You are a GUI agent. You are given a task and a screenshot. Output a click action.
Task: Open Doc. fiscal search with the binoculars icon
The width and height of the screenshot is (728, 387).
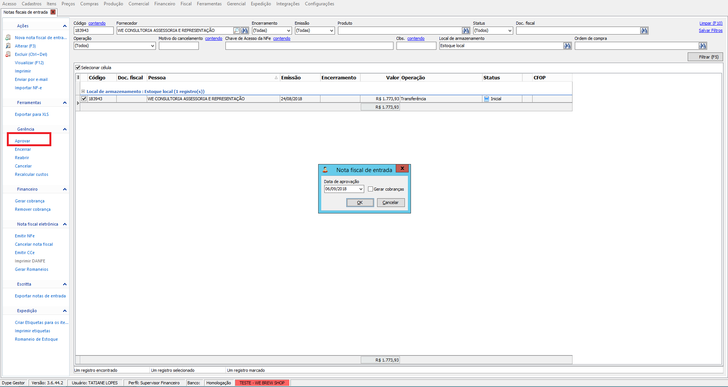(644, 30)
